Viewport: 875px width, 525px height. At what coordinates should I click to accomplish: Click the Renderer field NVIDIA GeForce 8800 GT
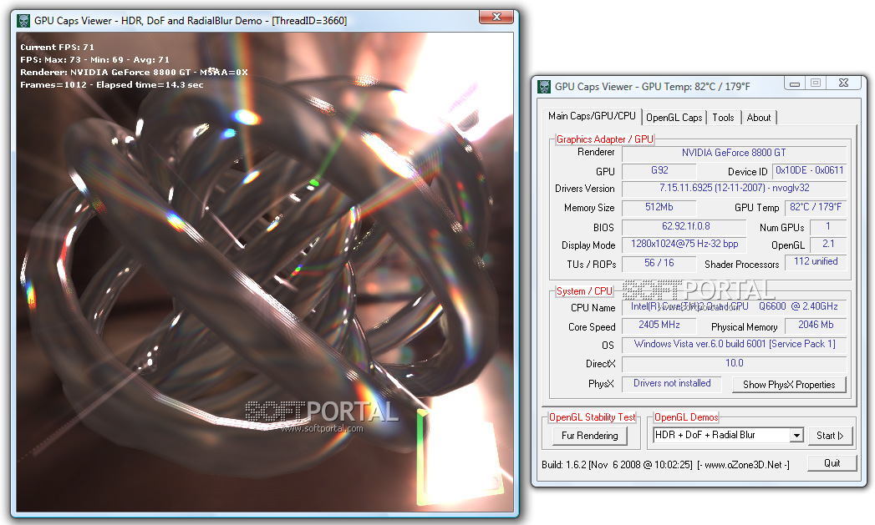coord(734,154)
